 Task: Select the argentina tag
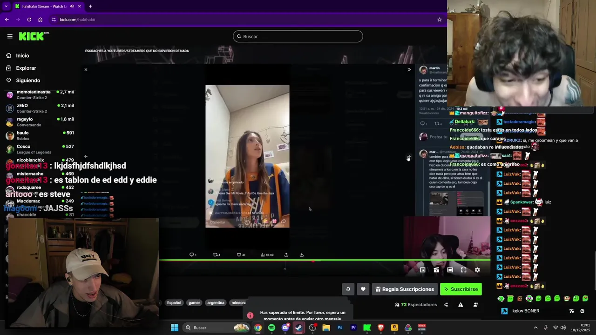coord(216,303)
